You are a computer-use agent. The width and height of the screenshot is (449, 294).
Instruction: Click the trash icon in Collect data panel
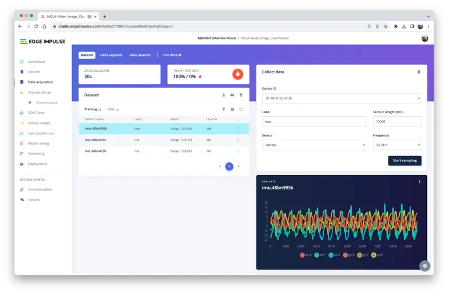[x=419, y=72]
